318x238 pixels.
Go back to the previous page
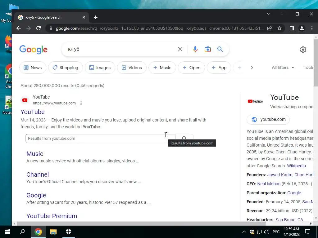tap(19, 28)
